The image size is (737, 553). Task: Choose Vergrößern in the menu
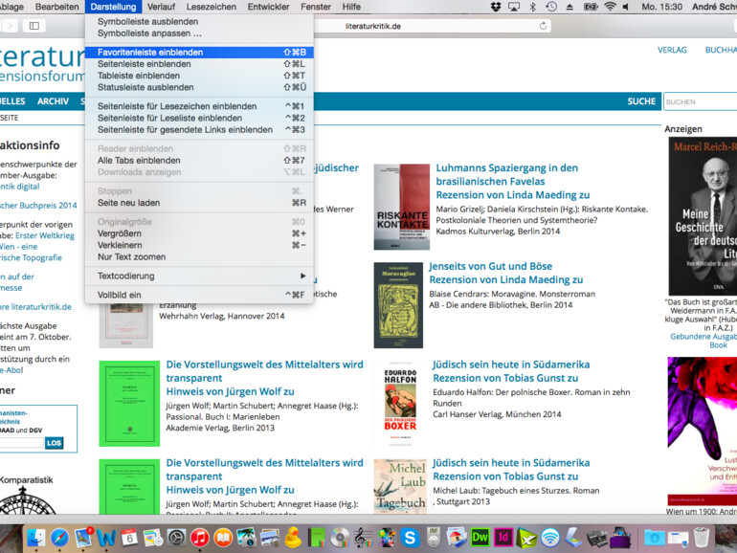pyautogui.click(x=199, y=233)
